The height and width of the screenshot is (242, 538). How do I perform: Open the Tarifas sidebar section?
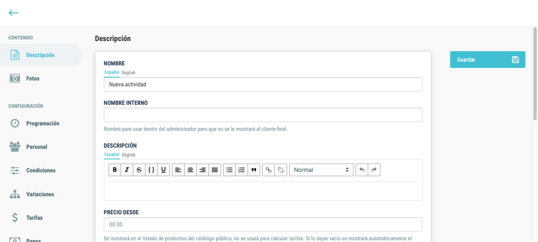pyautogui.click(x=41, y=218)
